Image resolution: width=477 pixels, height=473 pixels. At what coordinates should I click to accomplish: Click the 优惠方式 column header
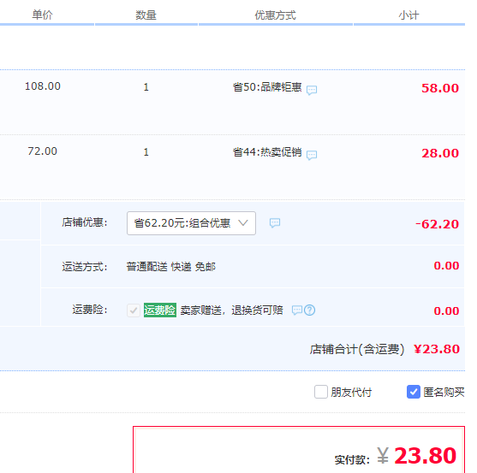click(x=275, y=15)
